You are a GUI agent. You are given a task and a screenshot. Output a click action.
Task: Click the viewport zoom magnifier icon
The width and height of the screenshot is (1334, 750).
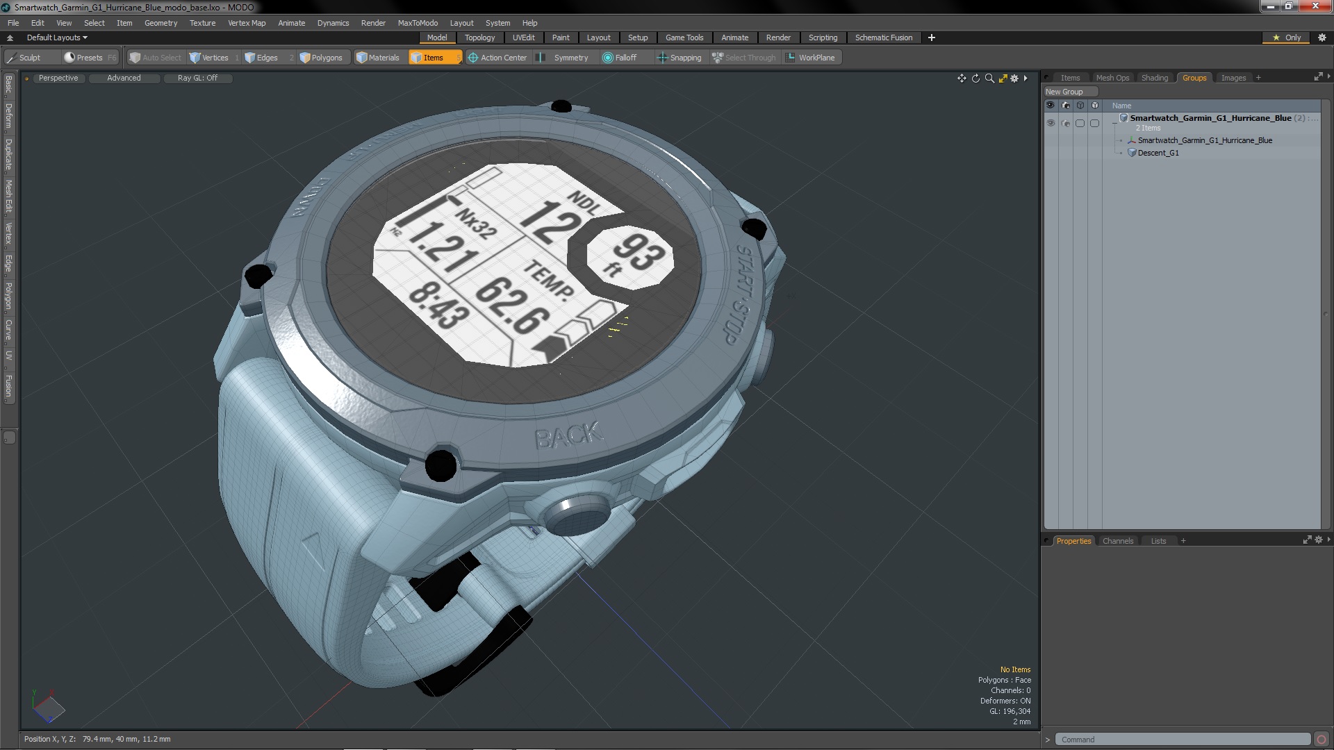point(989,78)
